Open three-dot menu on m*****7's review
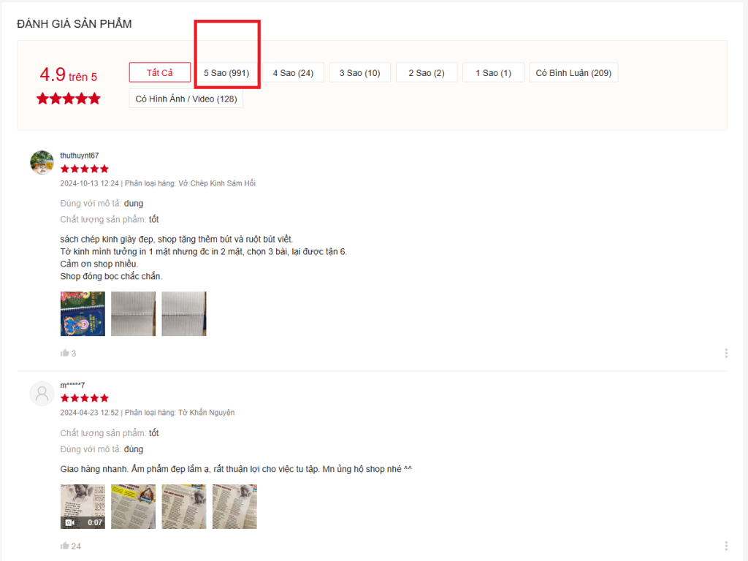Image resolution: width=748 pixels, height=561 pixels. 725,546
